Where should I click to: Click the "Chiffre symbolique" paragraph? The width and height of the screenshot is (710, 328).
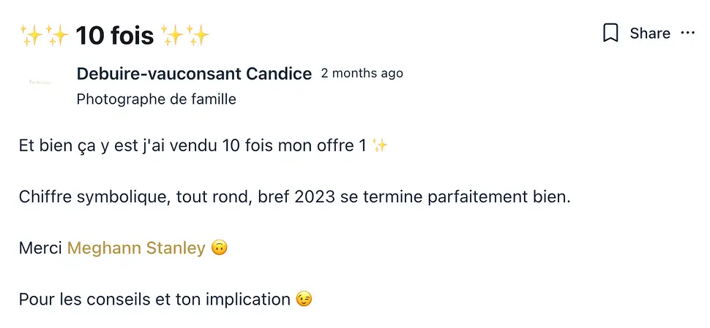tap(295, 197)
